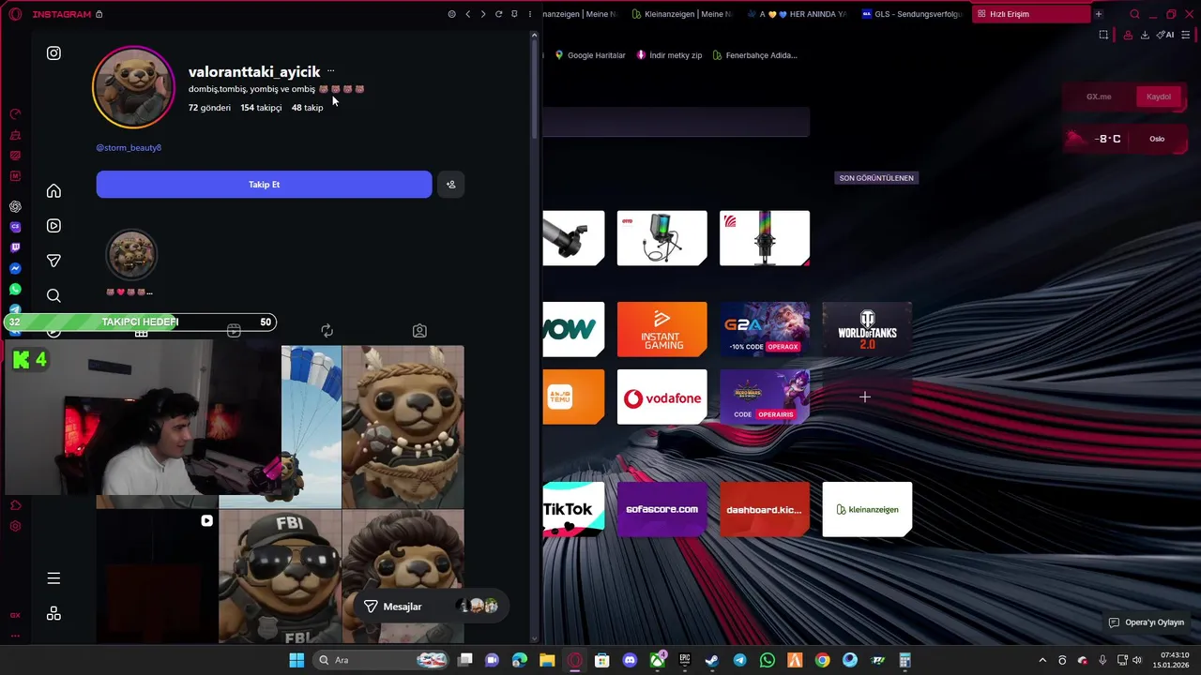Image resolution: width=1201 pixels, height=675 pixels.
Task: Open Instagram home icon in sidebar
Action: (53, 191)
